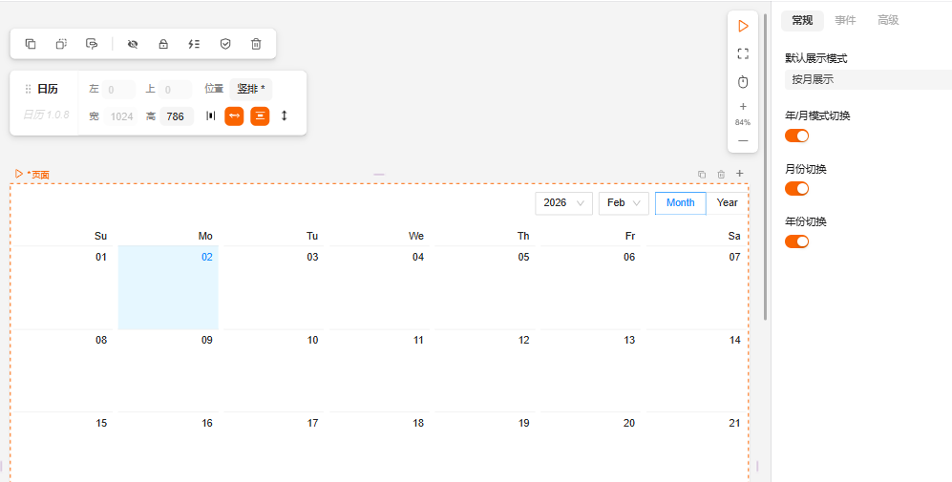
Task: Toggle the 年/月模式切换 switch
Action: click(796, 136)
